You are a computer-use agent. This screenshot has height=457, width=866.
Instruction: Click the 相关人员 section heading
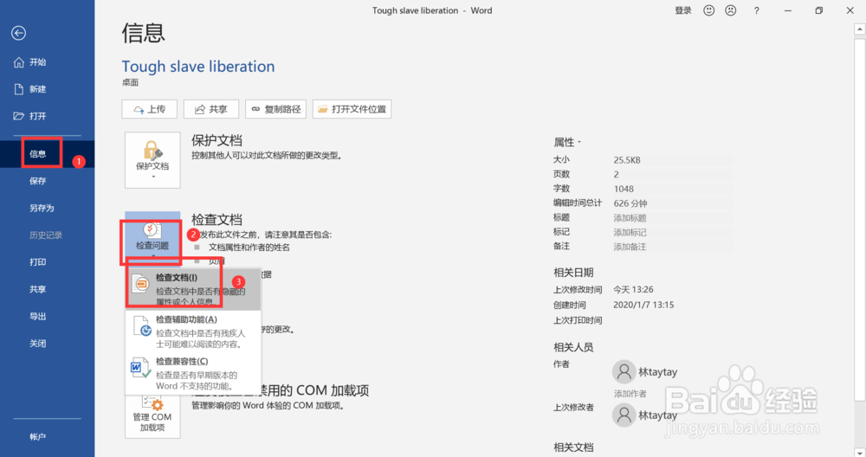pyautogui.click(x=573, y=347)
